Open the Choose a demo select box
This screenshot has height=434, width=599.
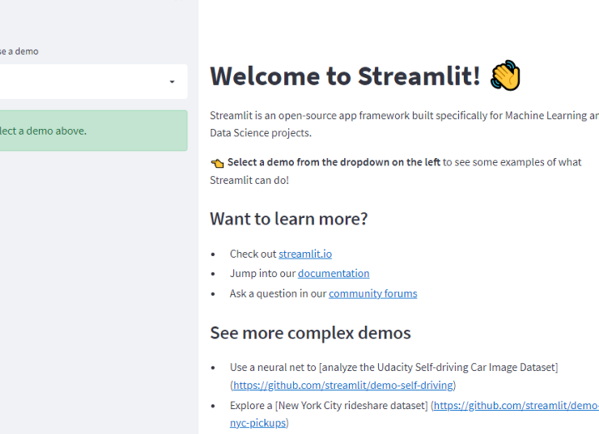pyautogui.click(x=83, y=81)
